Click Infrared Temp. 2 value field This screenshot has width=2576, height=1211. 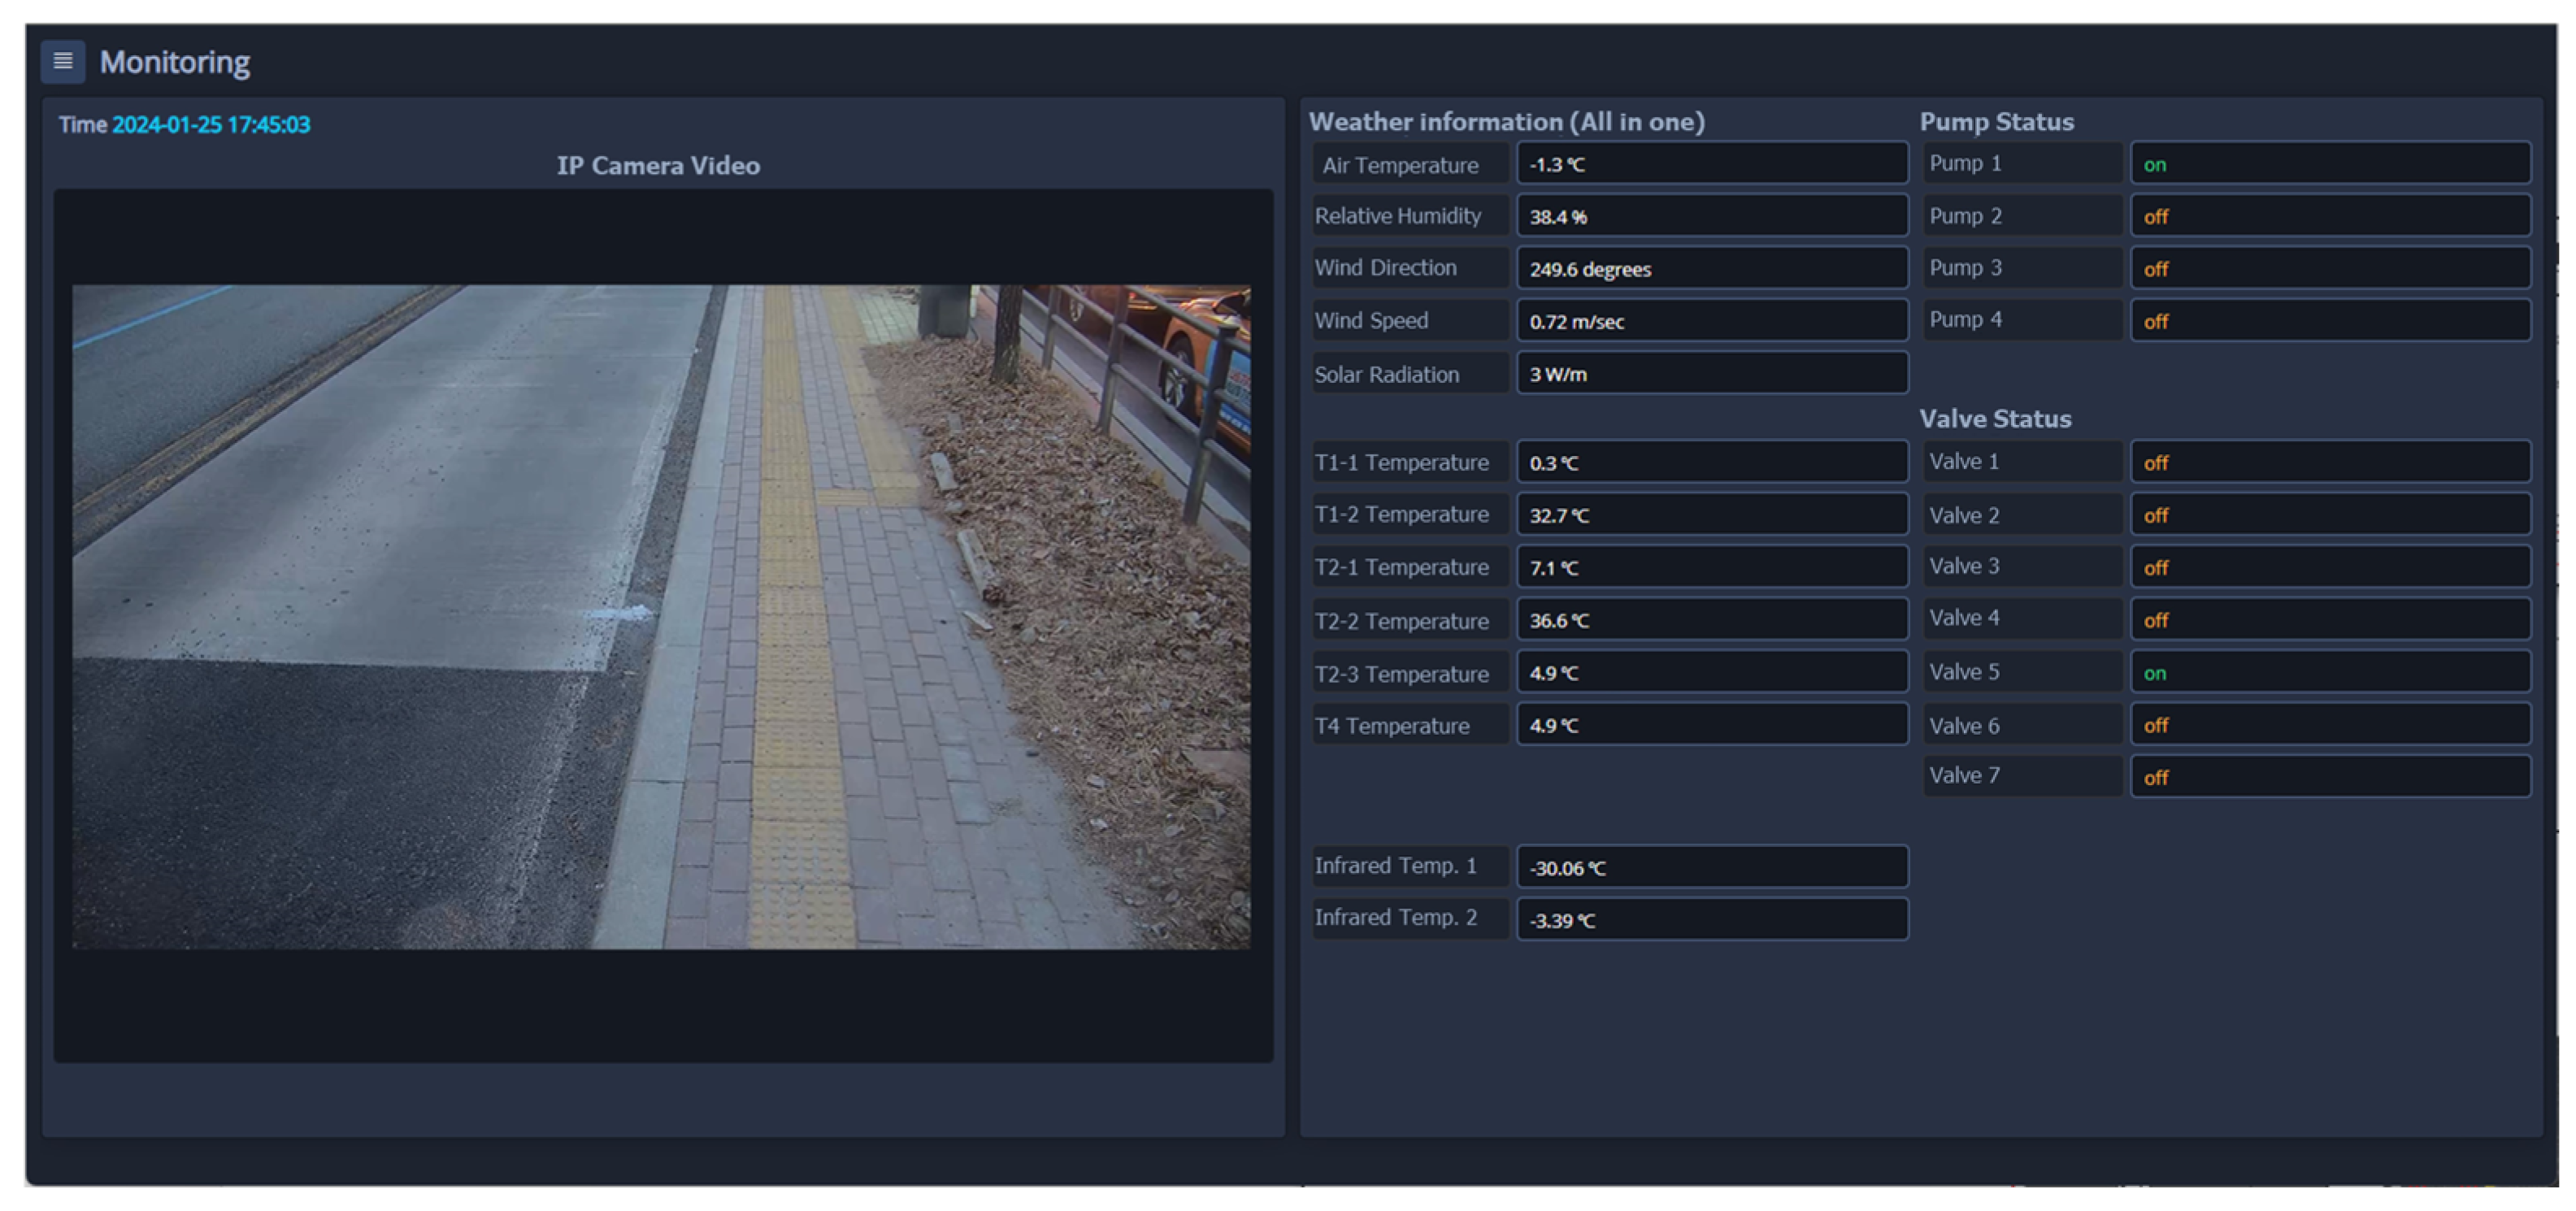click(1711, 919)
